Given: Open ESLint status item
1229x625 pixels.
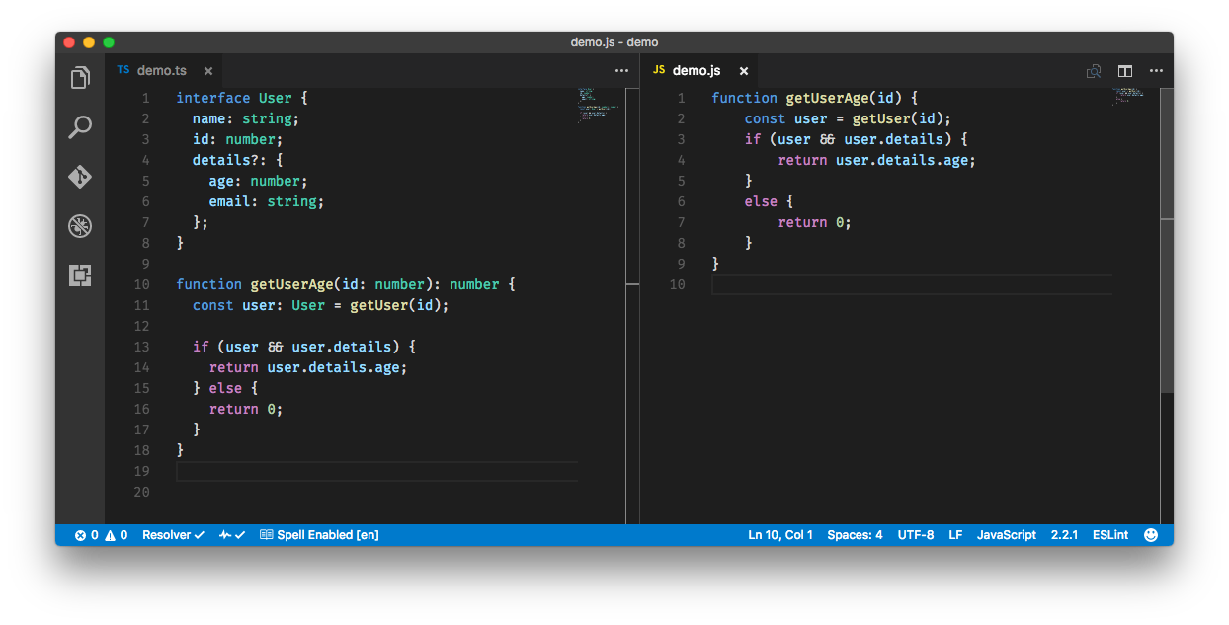Looking at the screenshot, I should coord(1110,535).
